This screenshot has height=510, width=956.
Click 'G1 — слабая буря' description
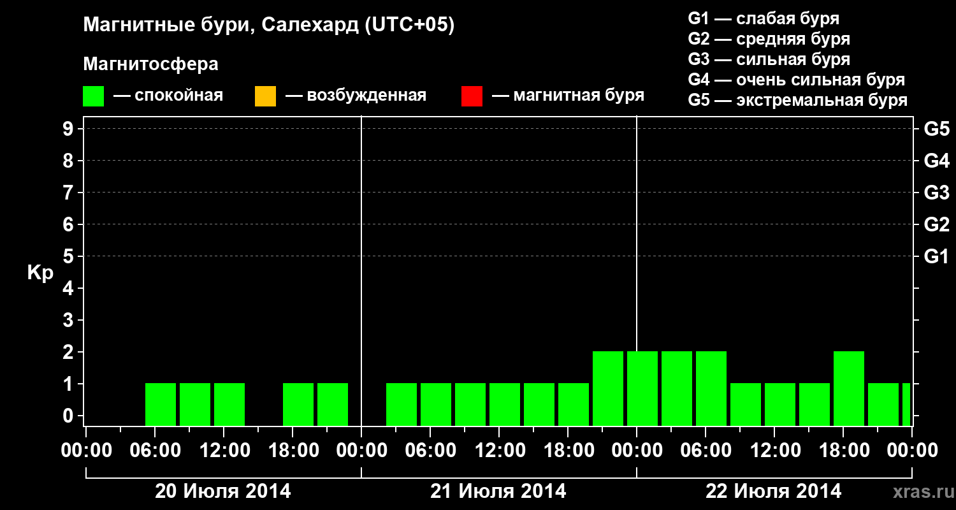coord(764,18)
